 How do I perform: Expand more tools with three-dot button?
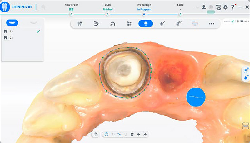pos(212,24)
